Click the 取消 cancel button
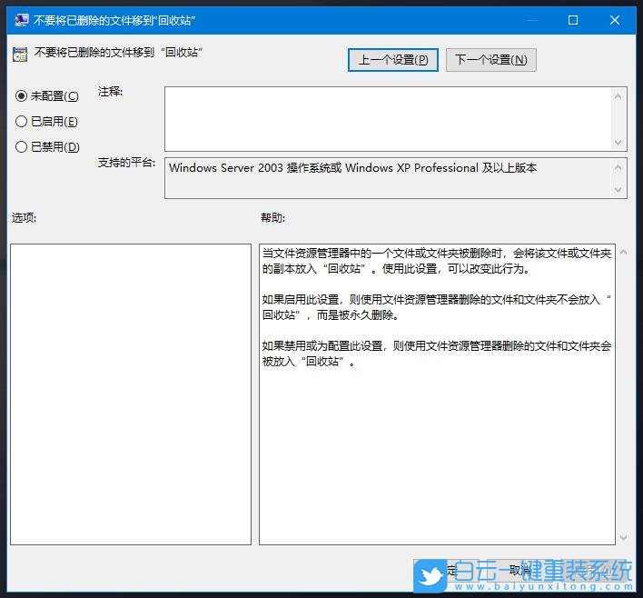 [520, 570]
